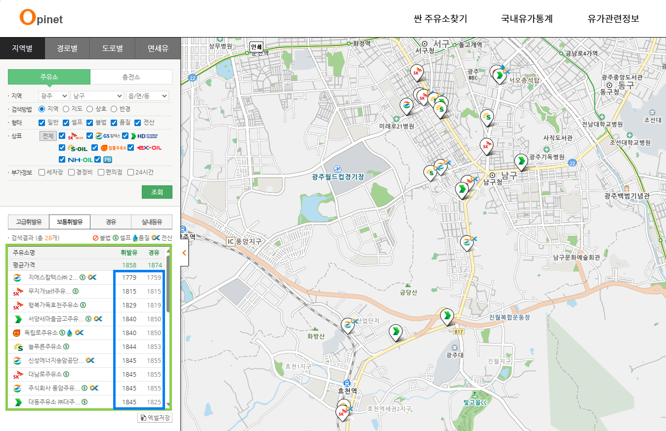Screen dimensions: 666x431
Task: Open the 남구 district dropdown
Action: (x=97, y=96)
